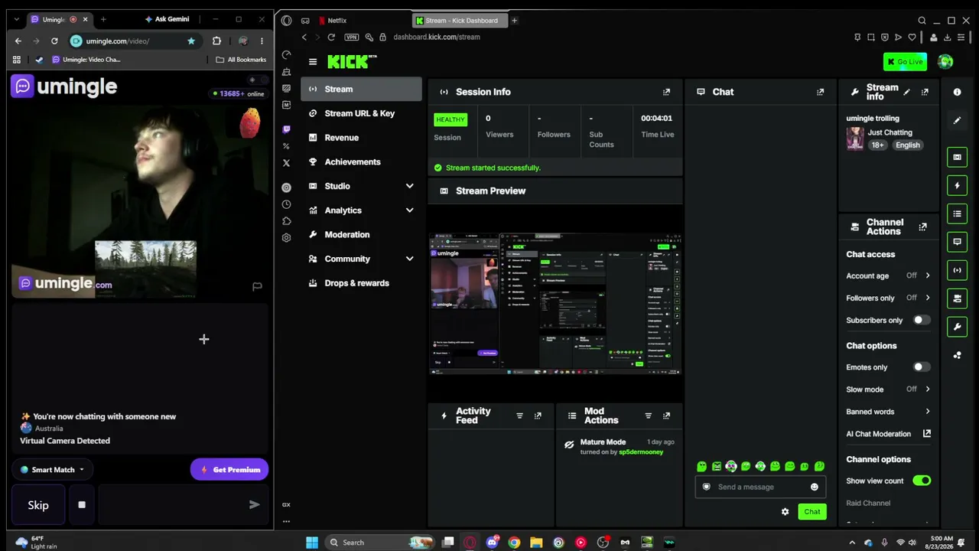The height and width of the screenshot is (551, 979).
Task: Open Opera sidebar settings gear
Action: coord(286,238)
